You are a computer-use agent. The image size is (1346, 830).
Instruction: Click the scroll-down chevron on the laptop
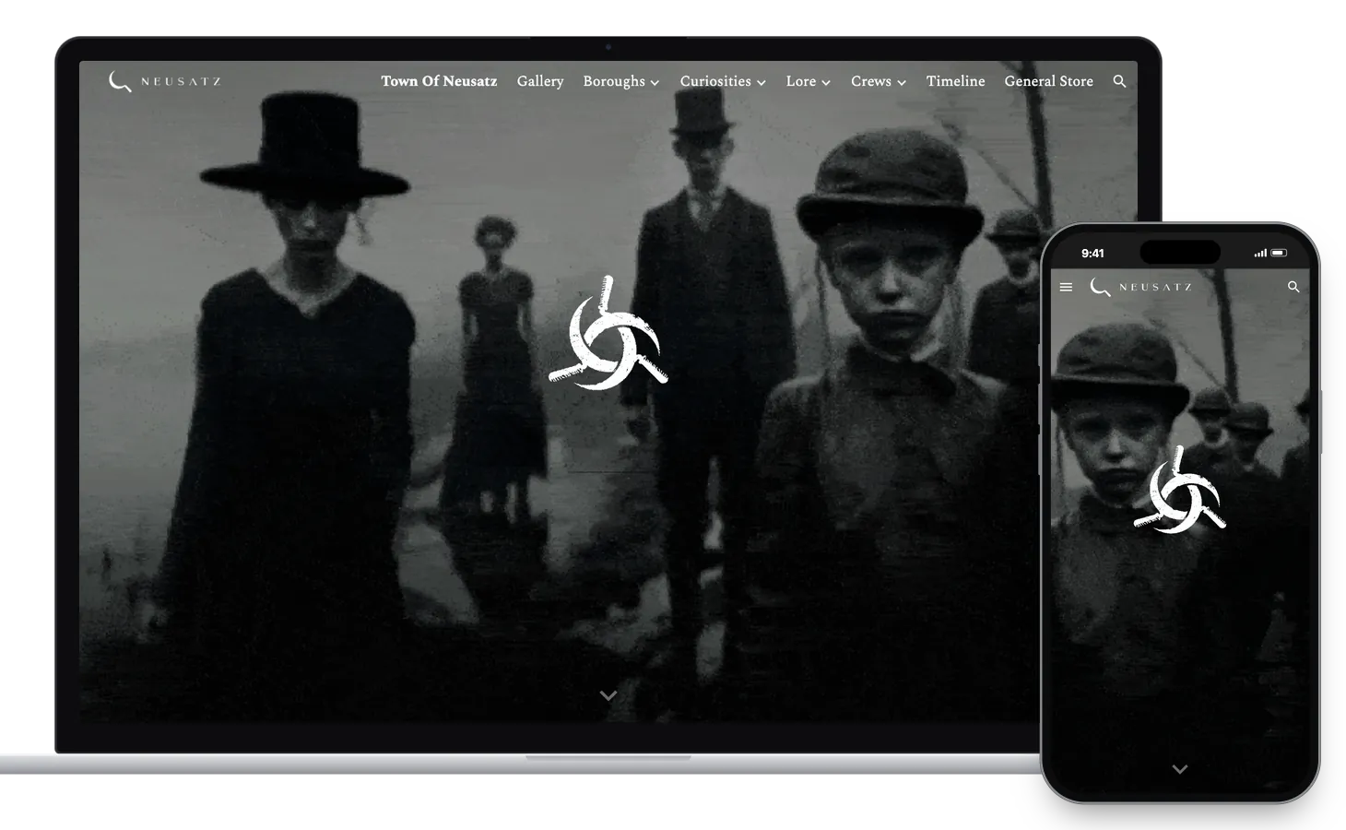pos(608,695)
